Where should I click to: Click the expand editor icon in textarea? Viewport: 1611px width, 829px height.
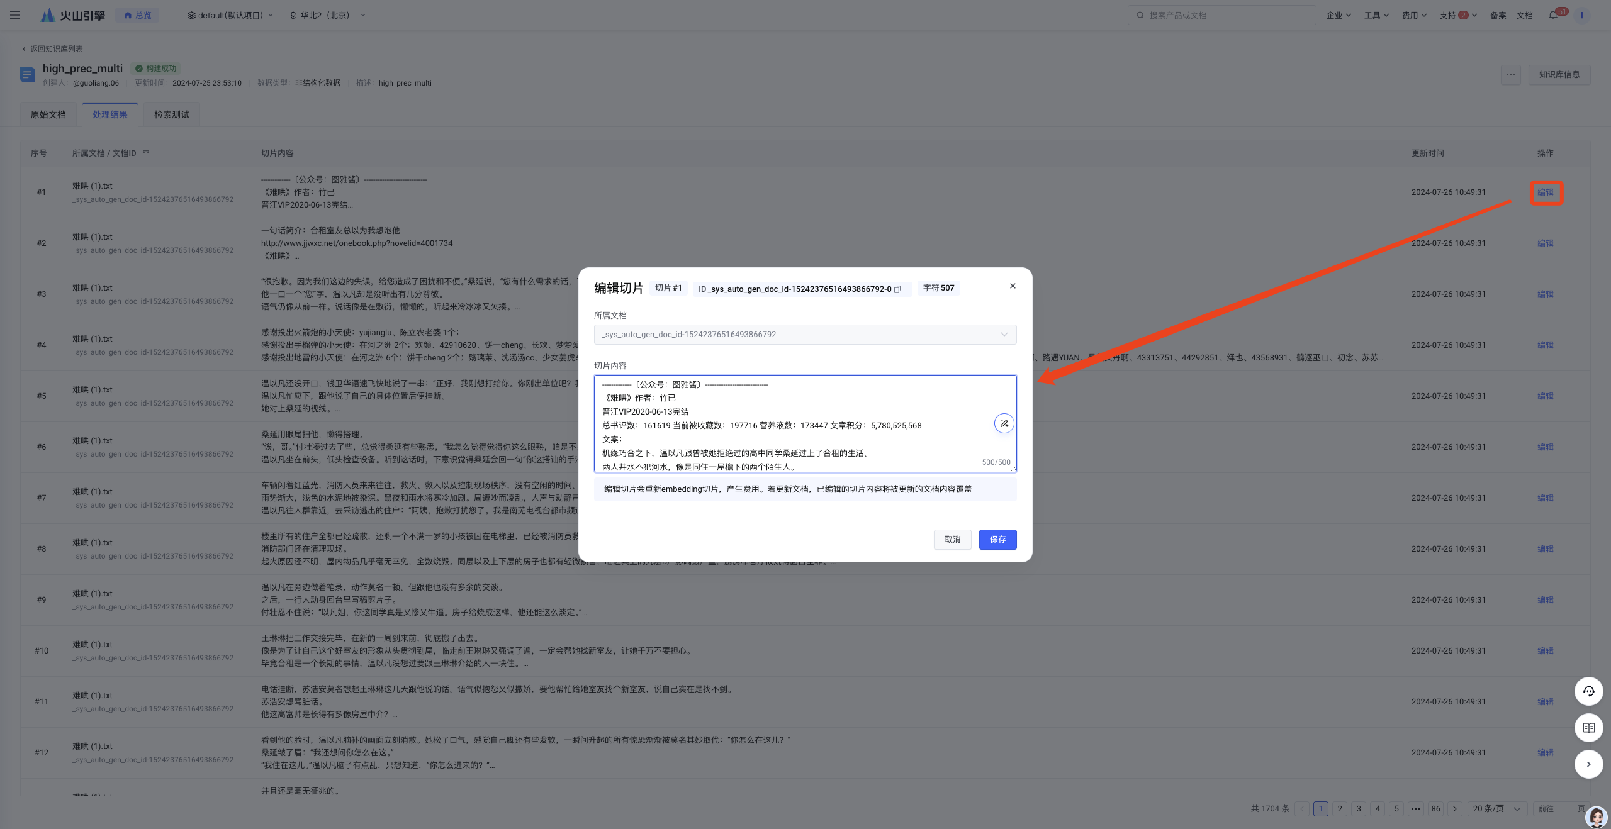(x=1004, y=423)
